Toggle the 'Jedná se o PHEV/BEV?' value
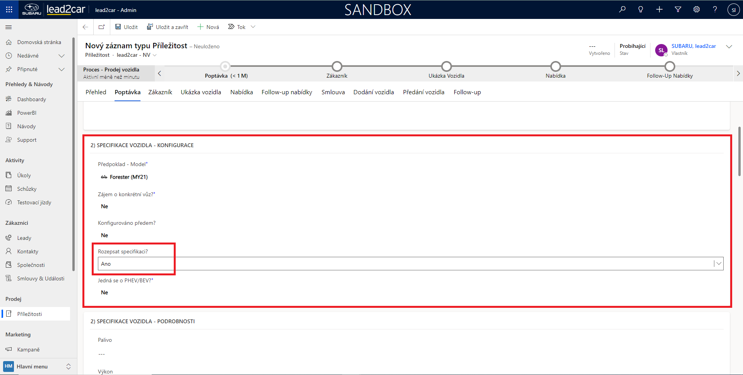Viewport: 743px width, 375px height. tap(104, 293)
